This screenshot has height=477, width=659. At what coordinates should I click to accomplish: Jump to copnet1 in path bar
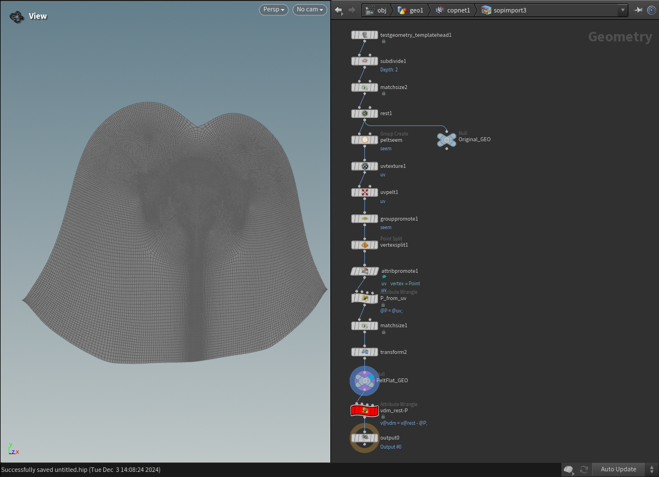click(453, 10)
